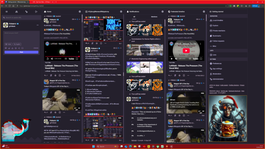The image size is (265, 149).
Task: Insert emoji via compose emoji picker icon
Action: click(x=16, y=48)
